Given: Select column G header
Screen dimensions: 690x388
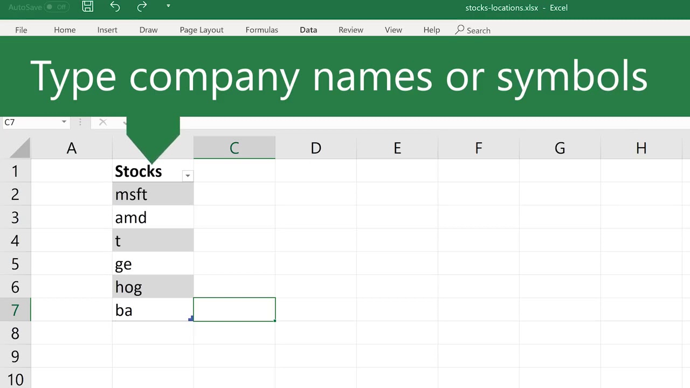Looking at the screenshot, I should coord(560,148).
